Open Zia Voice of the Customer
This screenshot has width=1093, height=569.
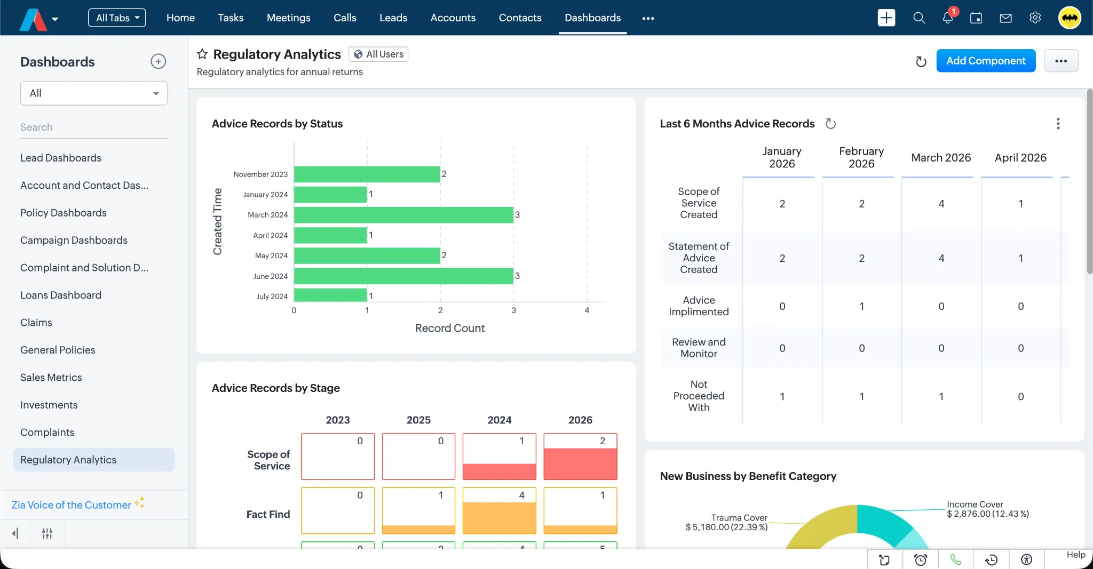(78, 504)
